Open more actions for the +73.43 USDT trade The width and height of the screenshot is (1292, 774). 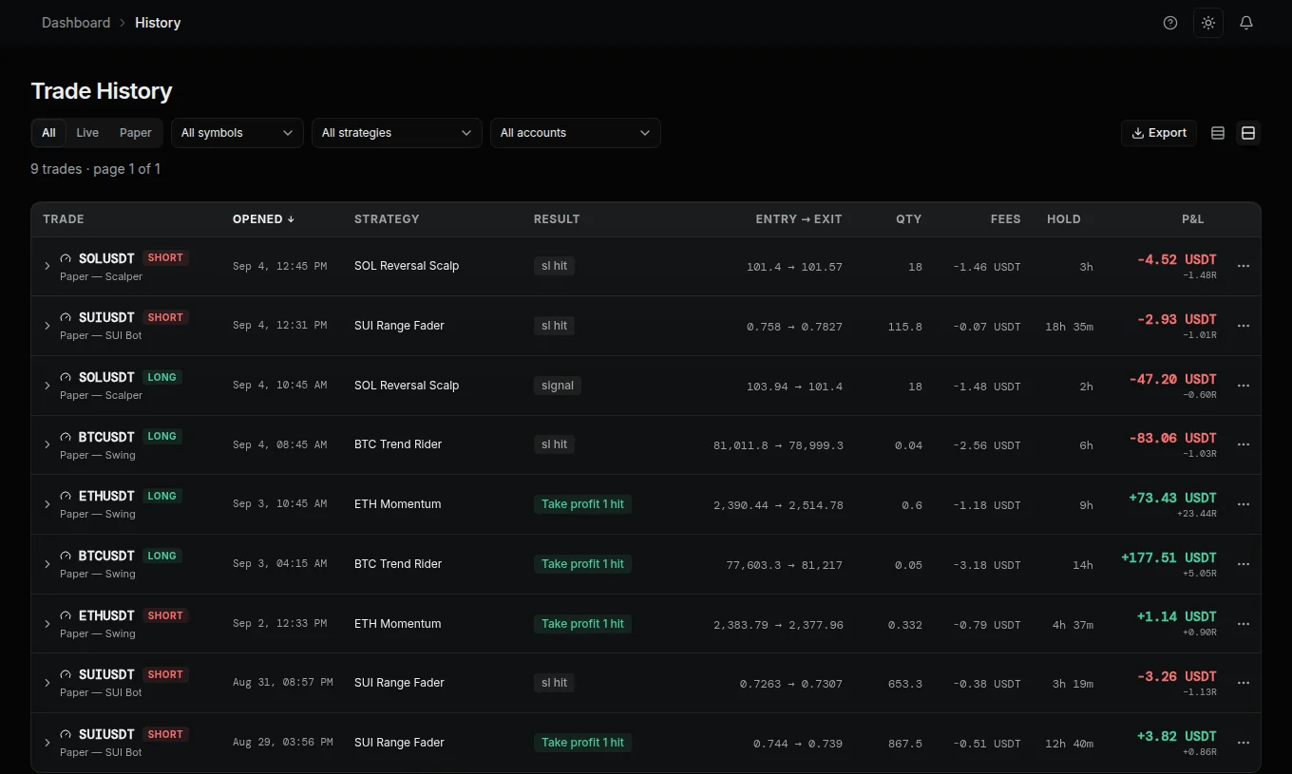[1244, 504]
